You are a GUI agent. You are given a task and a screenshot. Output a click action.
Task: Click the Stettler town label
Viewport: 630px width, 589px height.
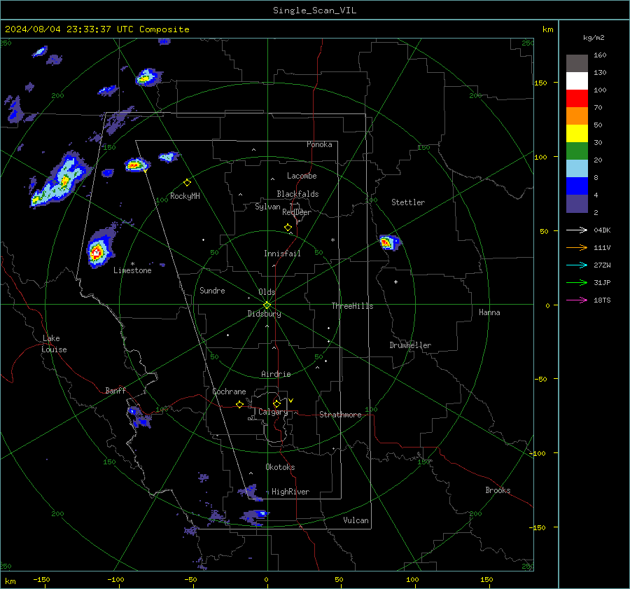[408, 202]
